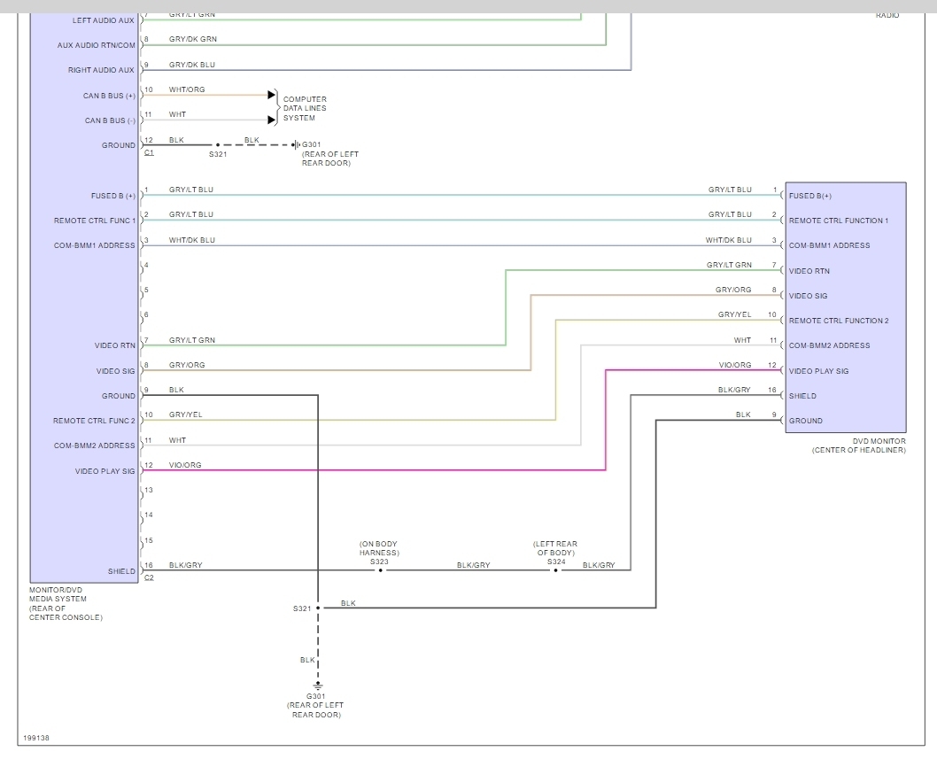Click the RIGHT AUDIO AUX label on the left block

(102, 70)
